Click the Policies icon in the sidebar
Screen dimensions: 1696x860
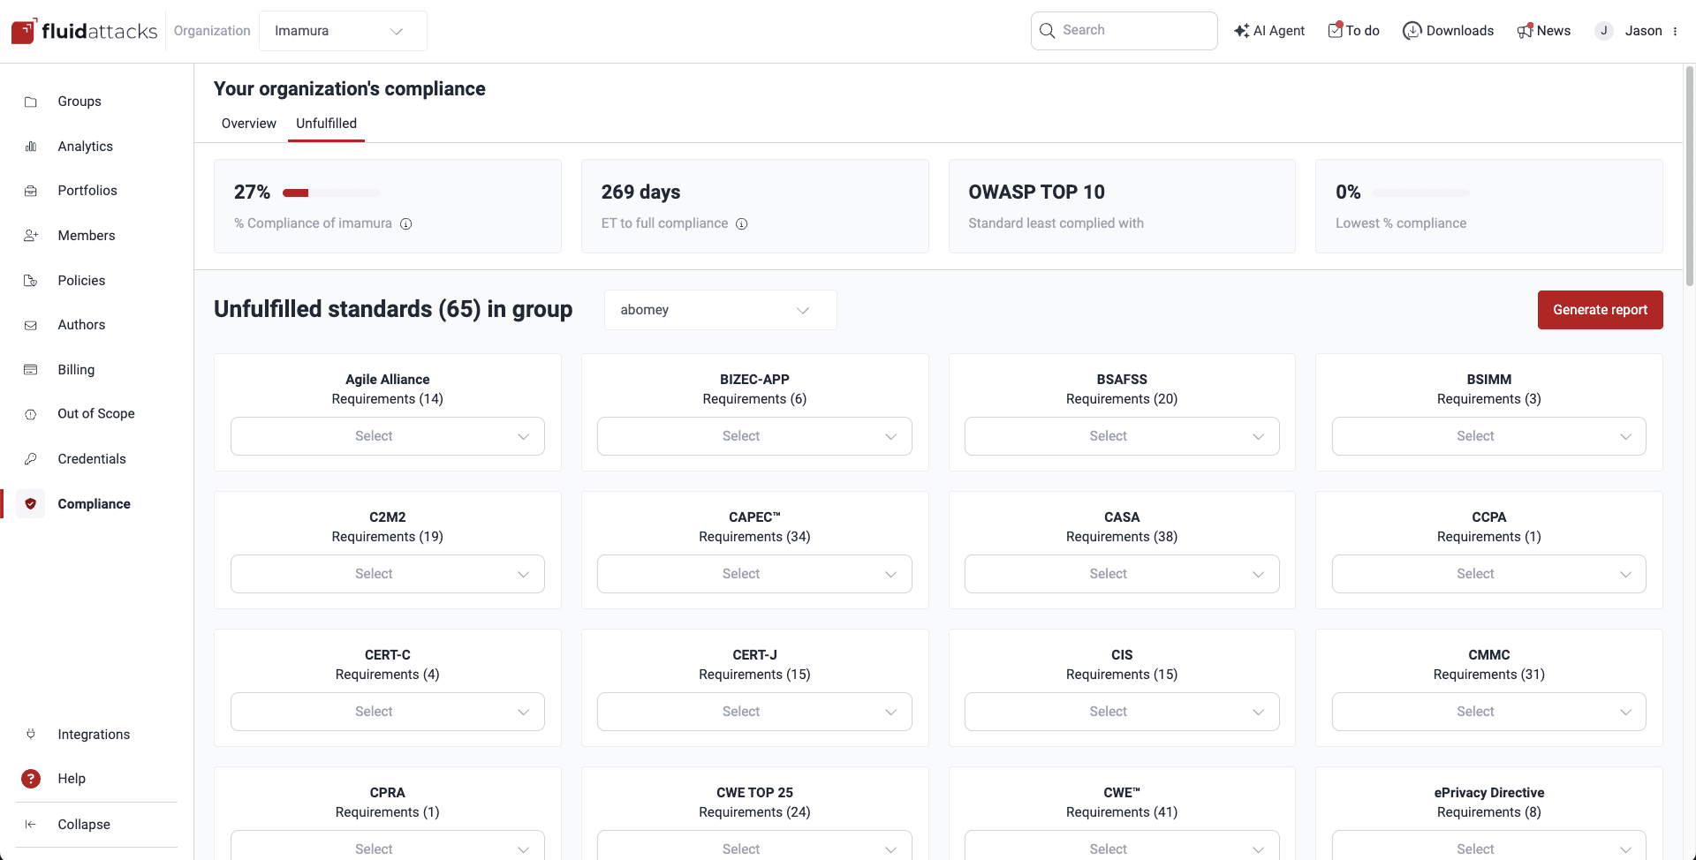click(x=31, y=280)
